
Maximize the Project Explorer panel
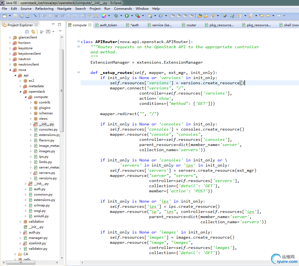coord(59,25)
